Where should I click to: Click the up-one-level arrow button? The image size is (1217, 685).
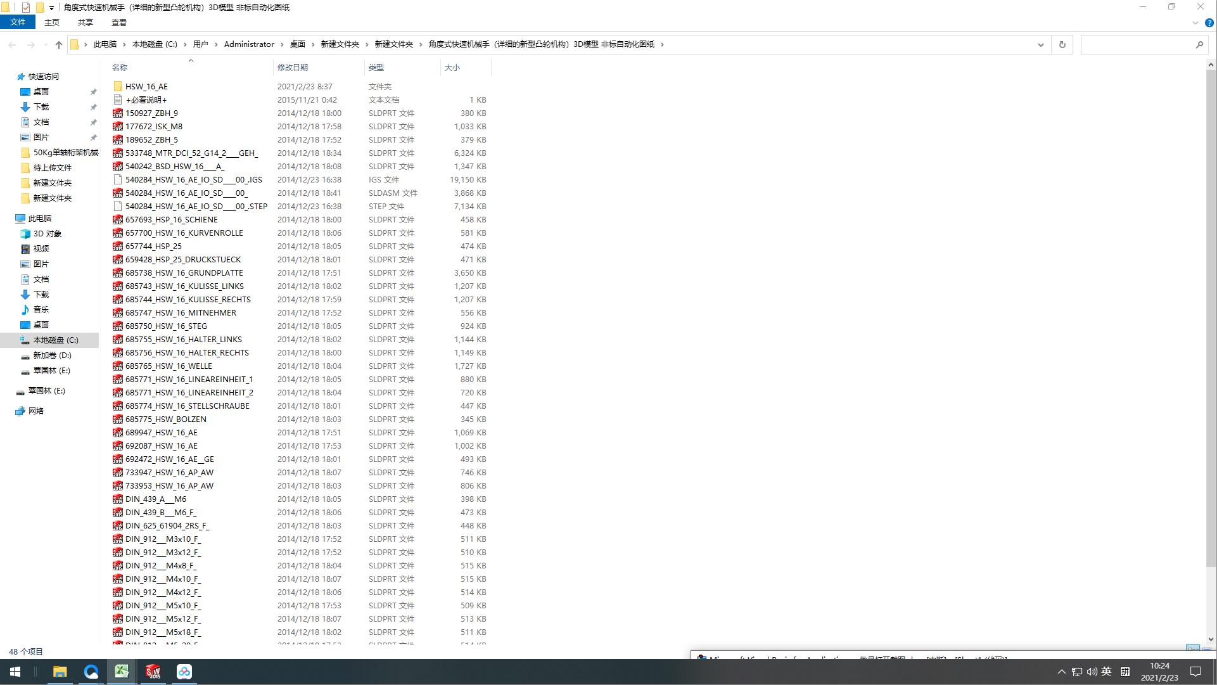click(x=59, y=44)
